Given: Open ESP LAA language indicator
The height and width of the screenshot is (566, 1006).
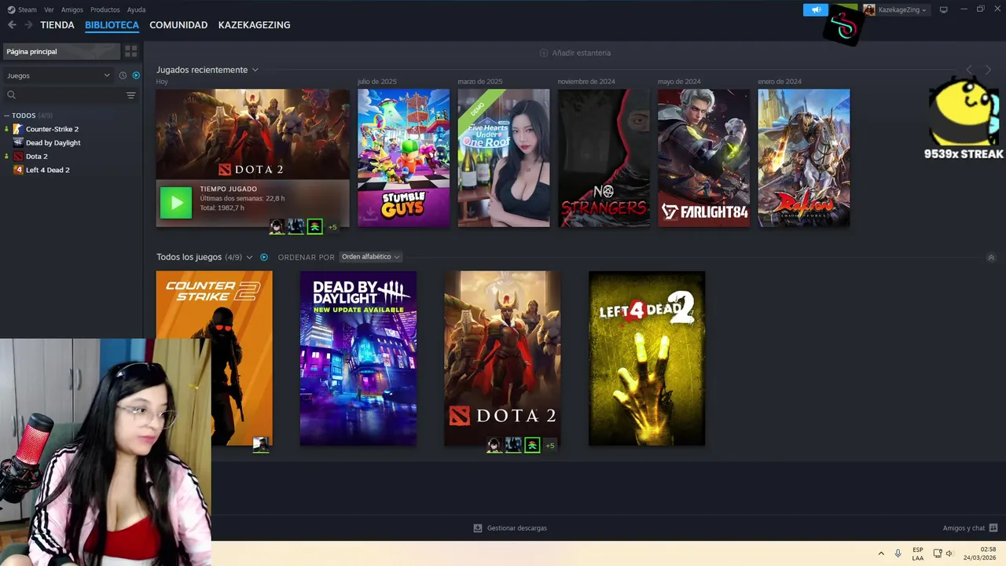Looking at the screenshot, I should (918, 553).
